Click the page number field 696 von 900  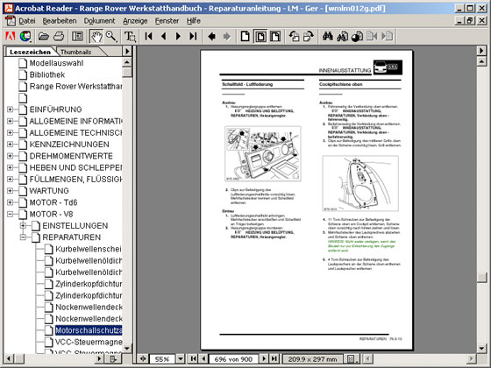233,359
